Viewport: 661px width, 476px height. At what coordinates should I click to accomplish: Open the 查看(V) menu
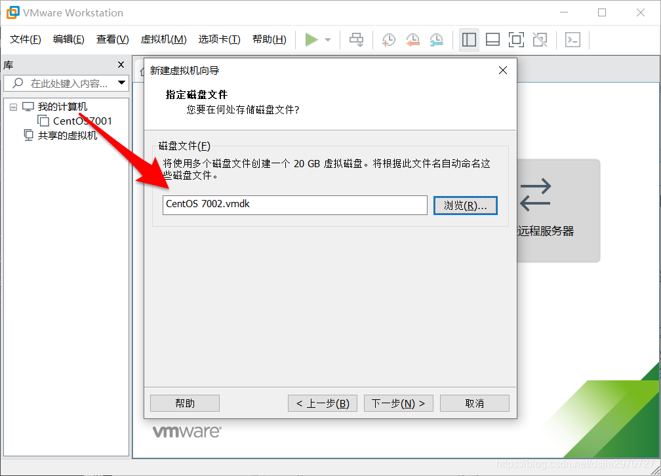(x=113, y=39)
